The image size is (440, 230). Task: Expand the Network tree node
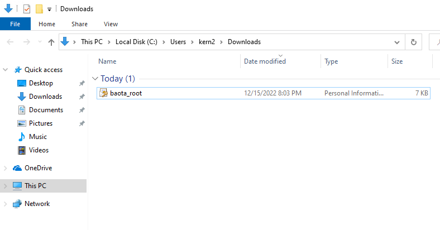click(6, 204)
